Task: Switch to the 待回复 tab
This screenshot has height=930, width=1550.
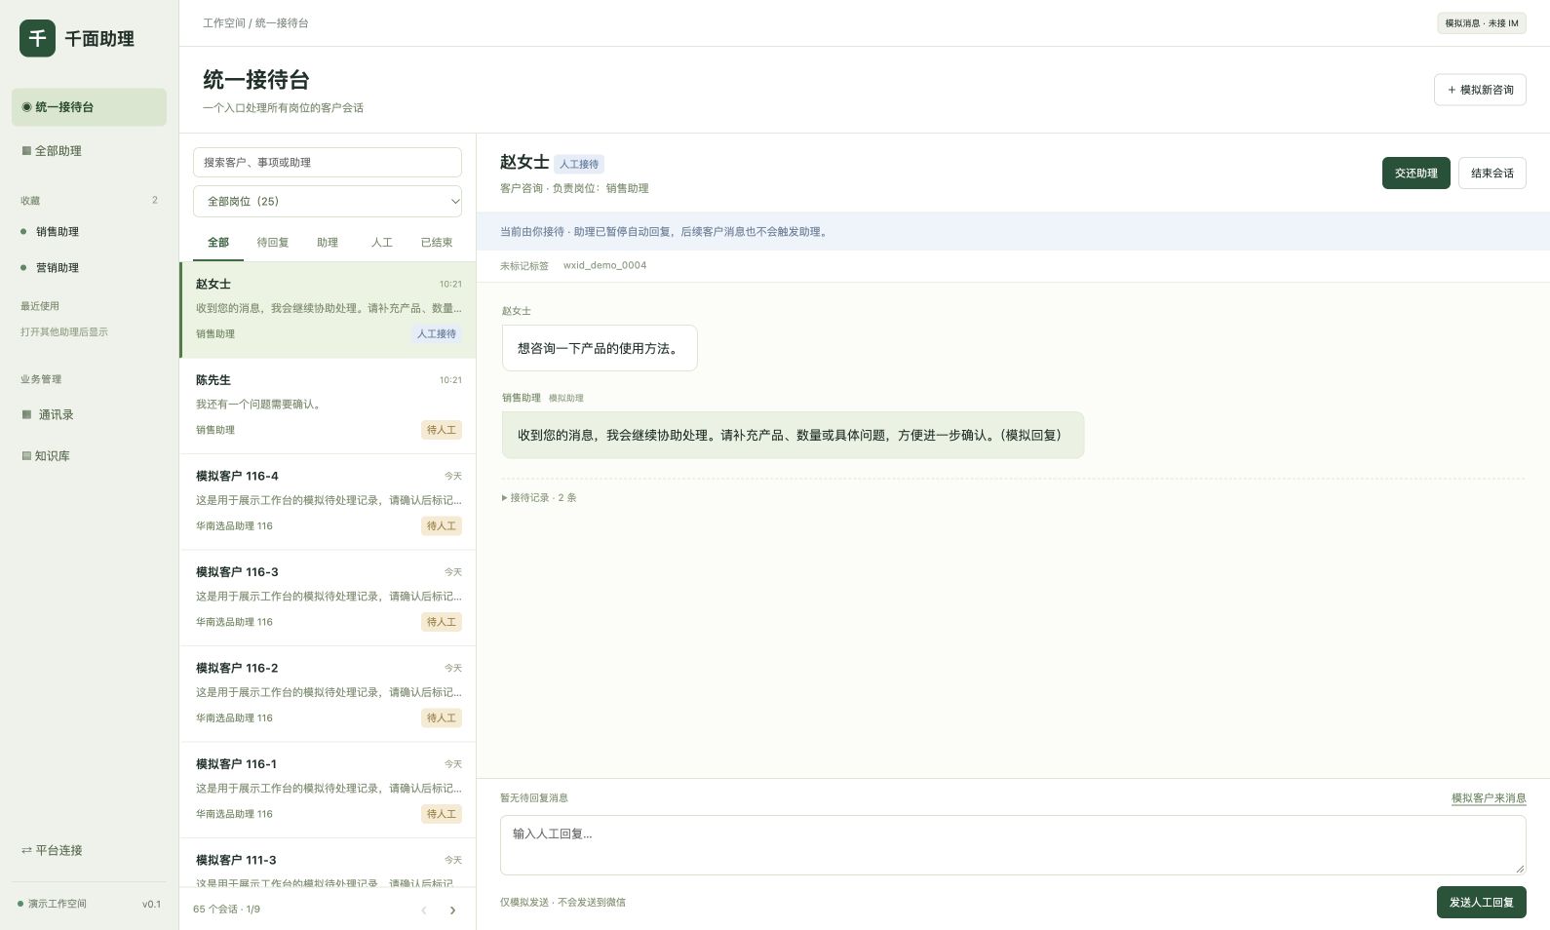Action: point(273,243)
